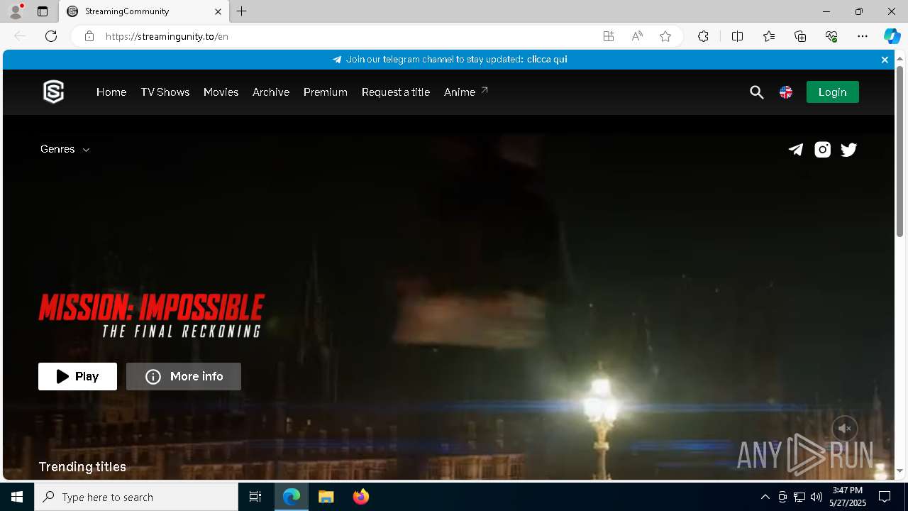Select the StreamingCommunity browser tab

[x=144, y=11]
